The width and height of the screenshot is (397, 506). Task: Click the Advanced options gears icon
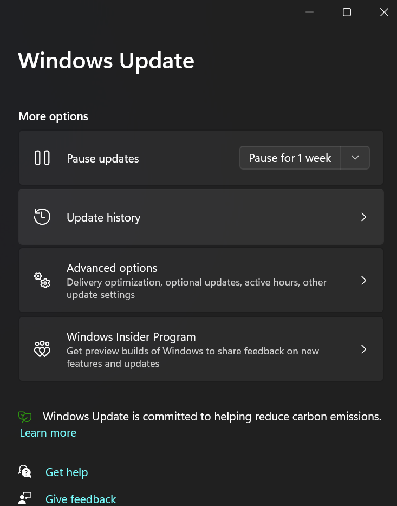click(42, 280)
